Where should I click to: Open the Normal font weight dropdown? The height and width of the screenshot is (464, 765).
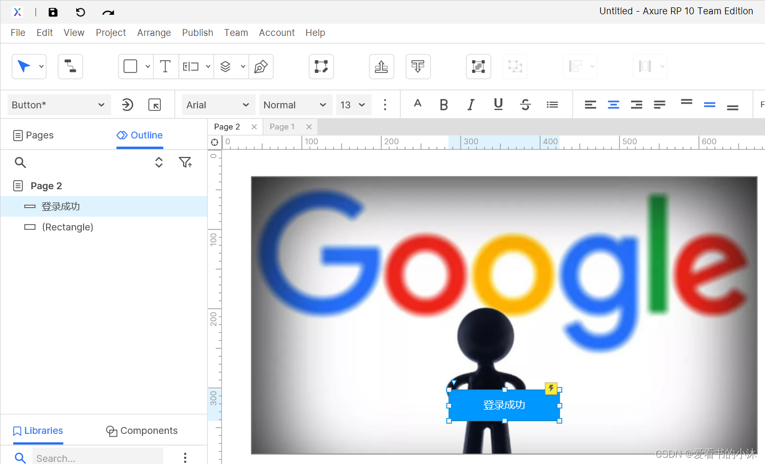coord(295,105)
